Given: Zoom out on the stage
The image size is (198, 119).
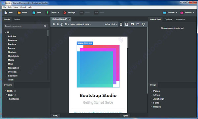Looking at the screenshot, I should coord(58,24).
